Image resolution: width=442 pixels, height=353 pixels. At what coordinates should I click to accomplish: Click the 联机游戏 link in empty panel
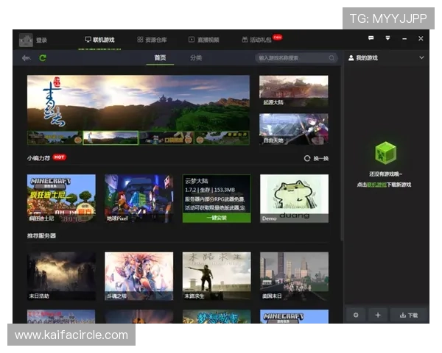point(376,185)
